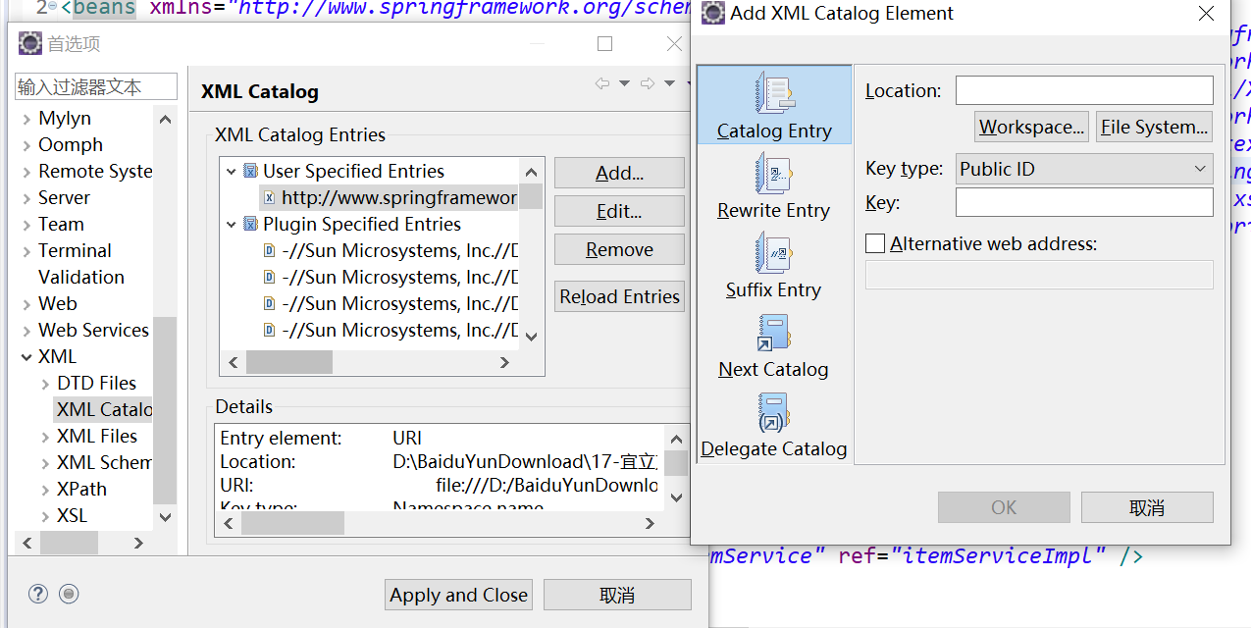Click the file:///D:/BaiduYunDownlo URI value

[547, 485]
